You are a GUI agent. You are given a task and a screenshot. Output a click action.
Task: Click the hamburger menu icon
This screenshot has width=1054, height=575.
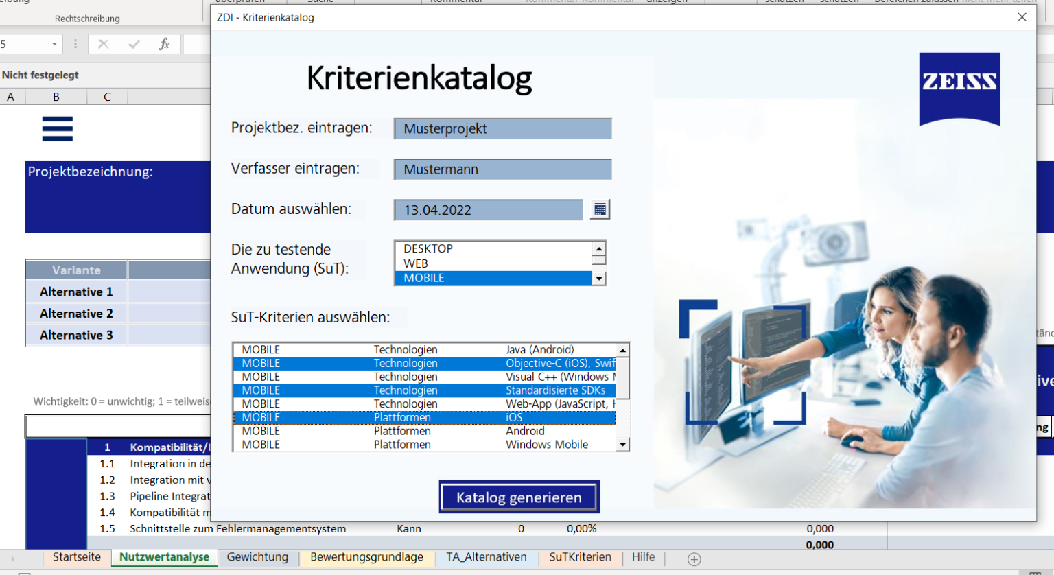58,129
